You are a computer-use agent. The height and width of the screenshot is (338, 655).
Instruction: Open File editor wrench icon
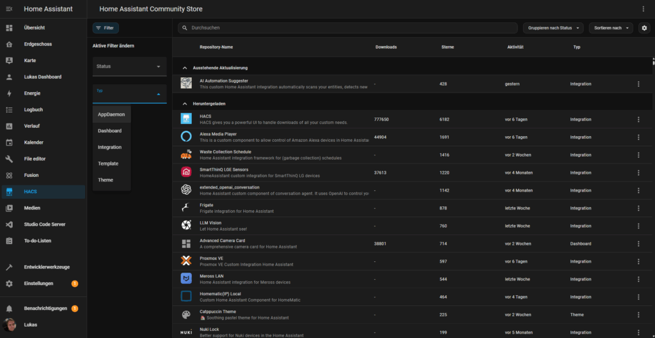coord(9,159)
